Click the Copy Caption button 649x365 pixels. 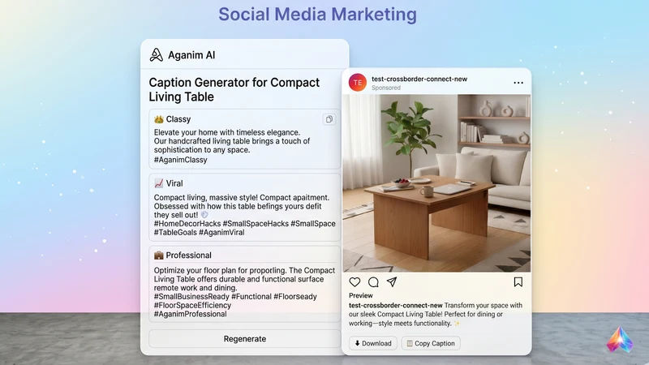[431, 343]
